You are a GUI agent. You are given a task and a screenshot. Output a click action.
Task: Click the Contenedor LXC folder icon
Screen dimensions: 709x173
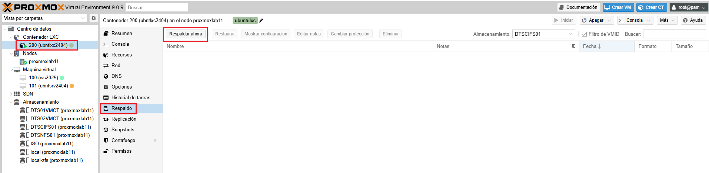17,37
